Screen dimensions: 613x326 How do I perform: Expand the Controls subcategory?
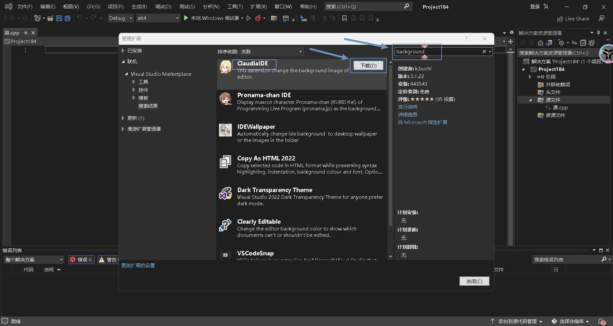click(134, 90)
